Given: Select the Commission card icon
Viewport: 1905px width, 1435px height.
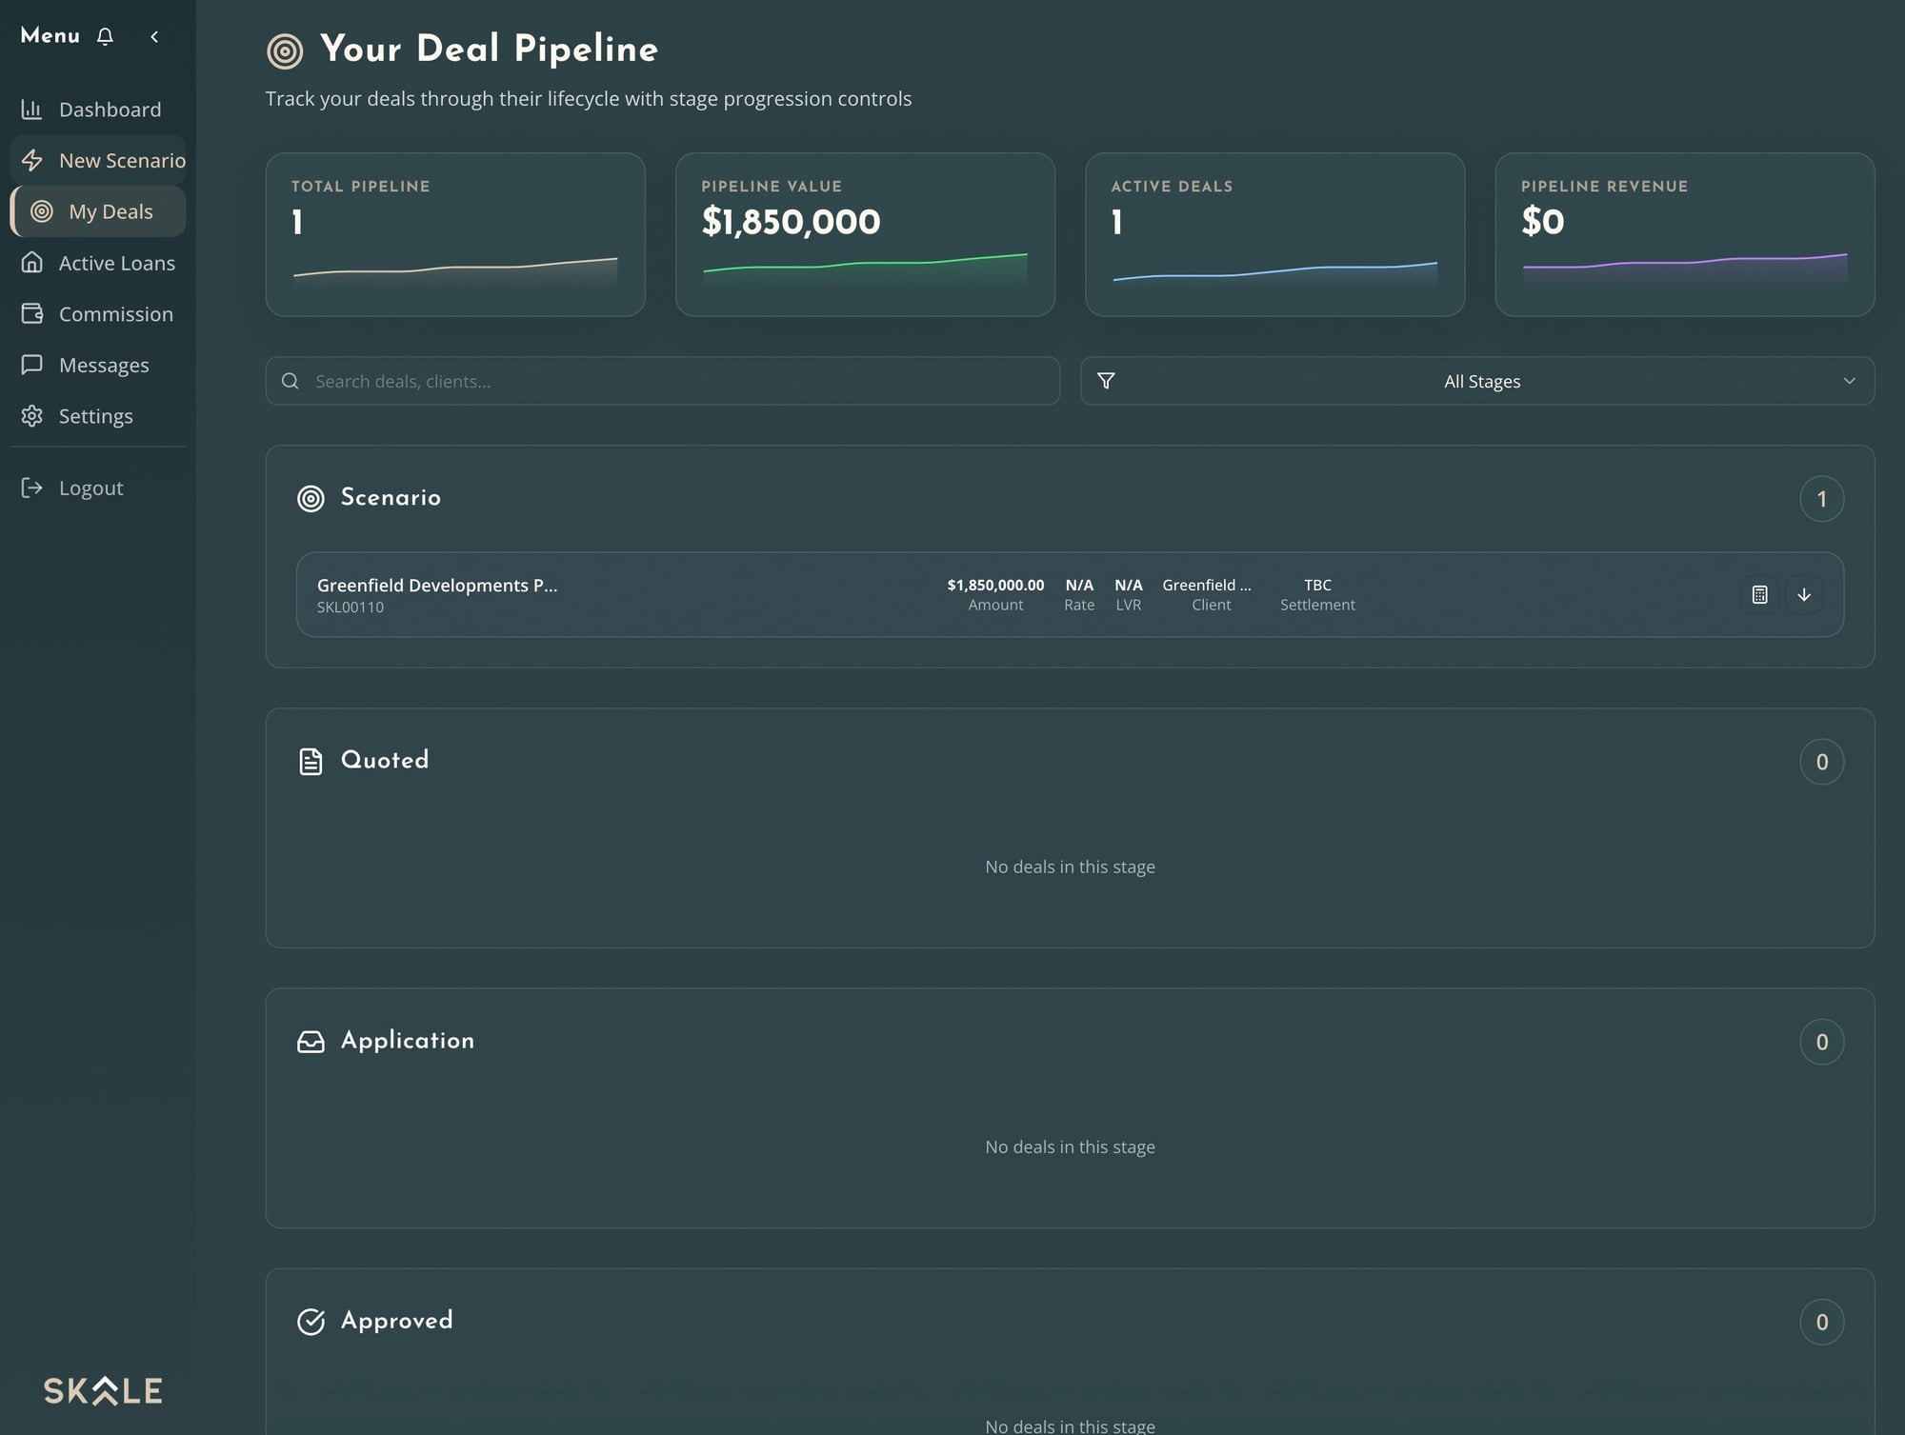Looking at the screenshot, I should pos(31,313).
